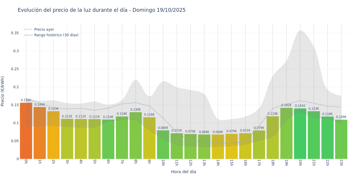
Task: Click the green 20h bar at 0.141€
Action: click(x=300, y=134)
